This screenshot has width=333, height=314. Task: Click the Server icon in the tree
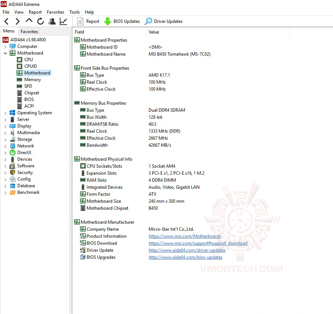coord(13,119)
